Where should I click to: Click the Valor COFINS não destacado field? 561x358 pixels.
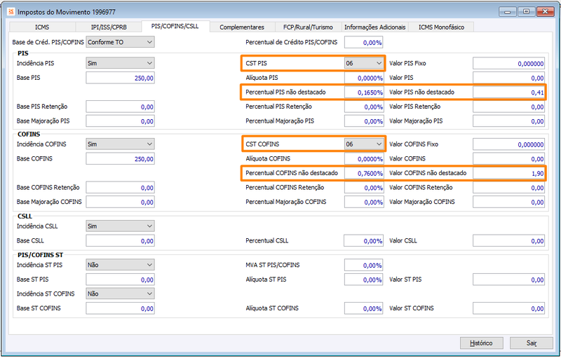coord(509,173)
